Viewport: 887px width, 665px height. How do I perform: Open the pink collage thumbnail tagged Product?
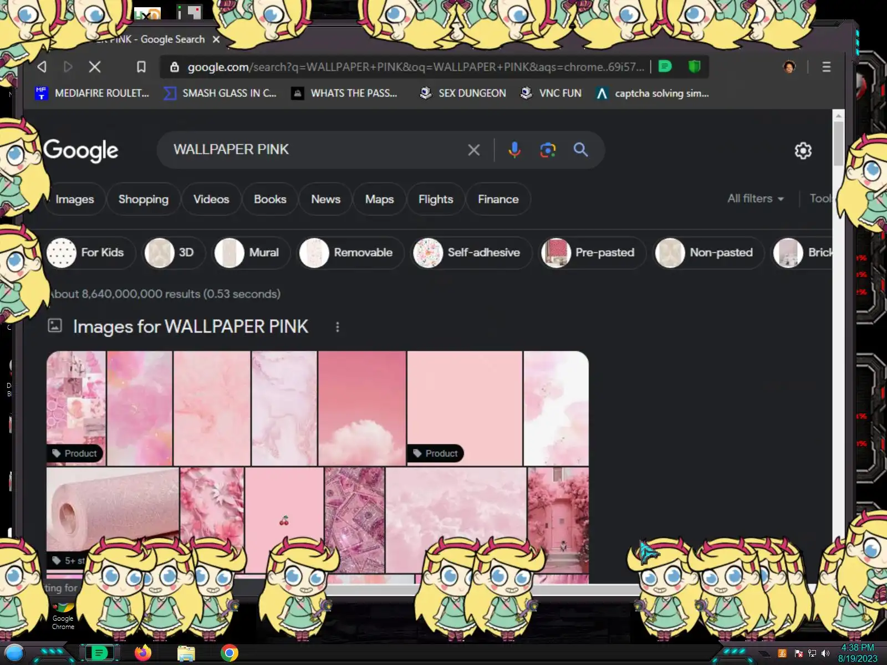point(76,408)
